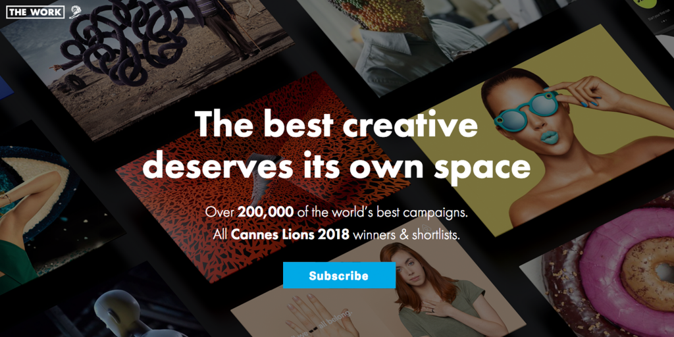The height and width of the screenshot is (337, 674).
Task: Click 'The best creative' headline text
Action: coord(336,124)
